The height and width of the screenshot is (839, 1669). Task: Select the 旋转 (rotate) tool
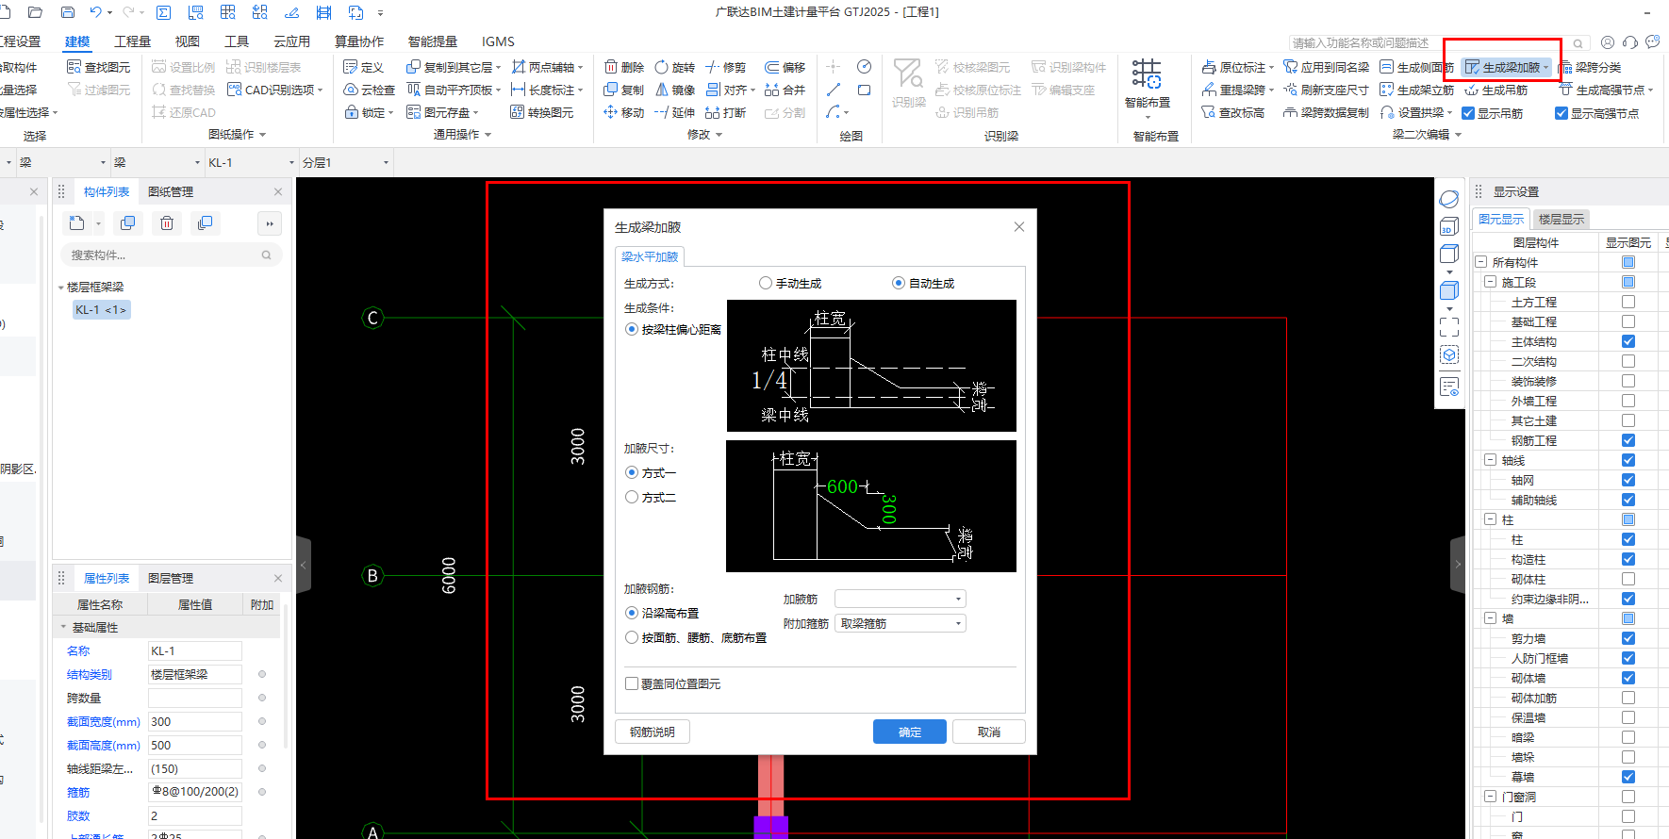674,67
